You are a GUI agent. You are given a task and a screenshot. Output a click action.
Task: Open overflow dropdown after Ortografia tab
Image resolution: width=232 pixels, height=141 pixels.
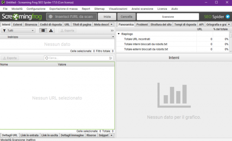[x=229, y=24]
